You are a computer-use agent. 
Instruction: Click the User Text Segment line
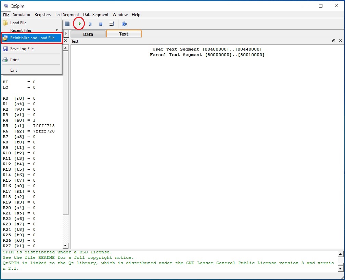click(207, 49)
